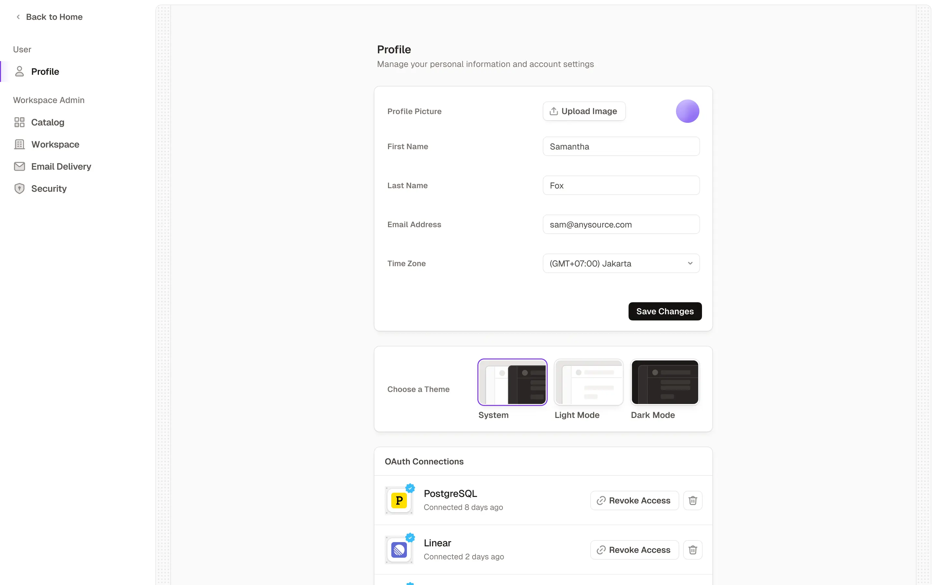936x585 pixels.
Task: Click the Security shield icon
Action: [19, 188]
